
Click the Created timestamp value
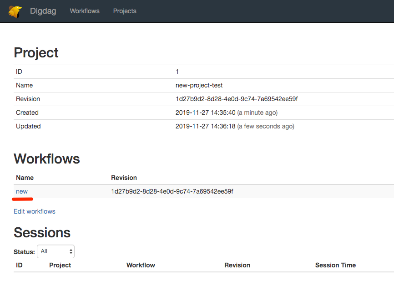click(205, 113)
